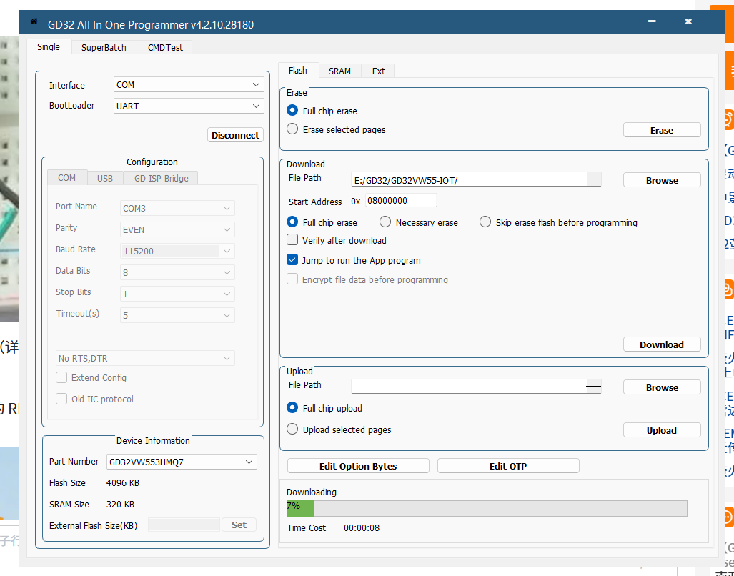The image size is (734, 576).
Task: Open the Interface dropdown showing COM
Action: pyautogui.click(x=189, y=85)
